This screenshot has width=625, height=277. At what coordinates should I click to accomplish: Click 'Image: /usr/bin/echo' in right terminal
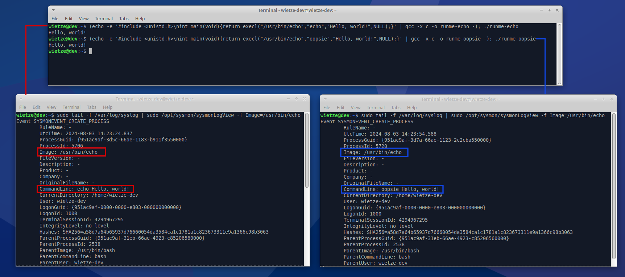coord(373,153)
